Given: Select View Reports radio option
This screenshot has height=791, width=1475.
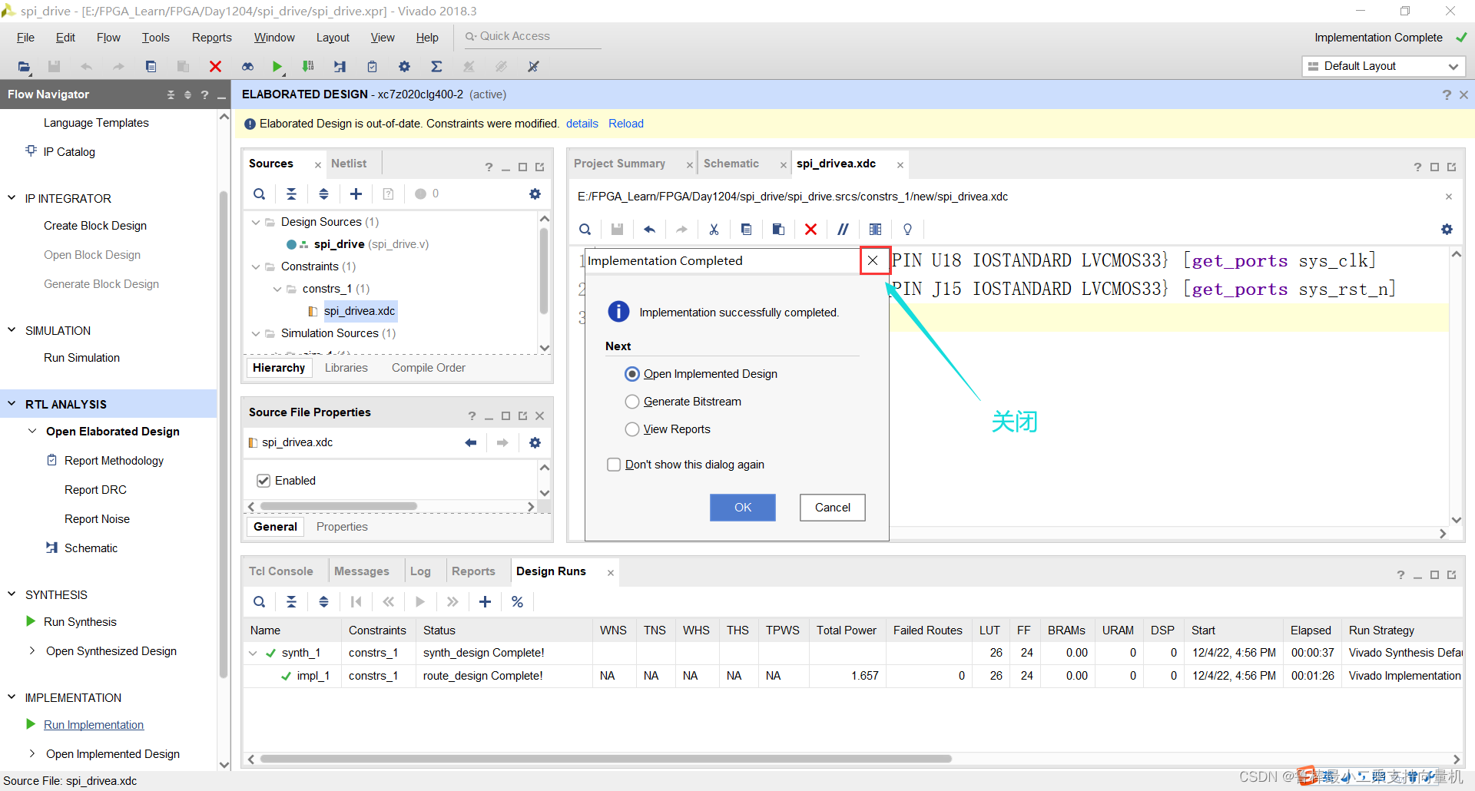Looking at the screenshot, I should 632,429.
